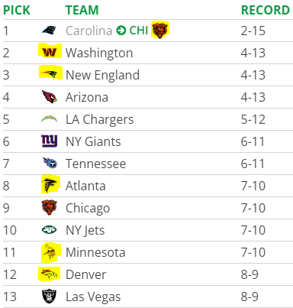Image resolution: width=293 pixels, height=308 pixels.
Task: Click the Carolina team name
Action: tap(89, 31)
